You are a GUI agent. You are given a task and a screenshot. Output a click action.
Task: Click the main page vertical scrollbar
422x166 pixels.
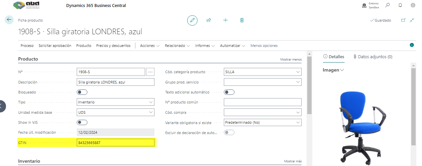pos(309,85)
